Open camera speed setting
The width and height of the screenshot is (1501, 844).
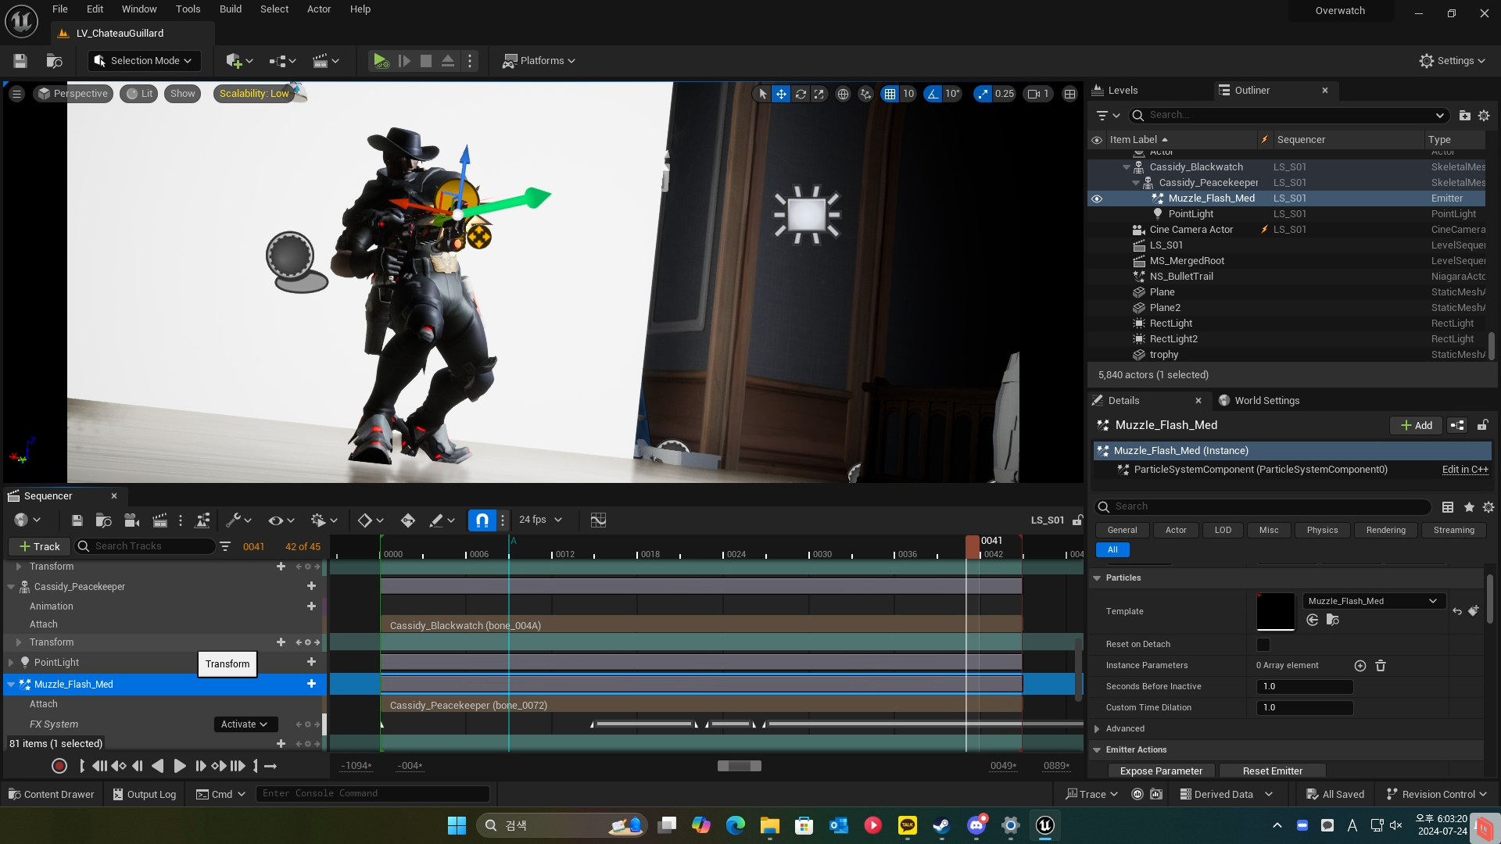click(1039, 94)
